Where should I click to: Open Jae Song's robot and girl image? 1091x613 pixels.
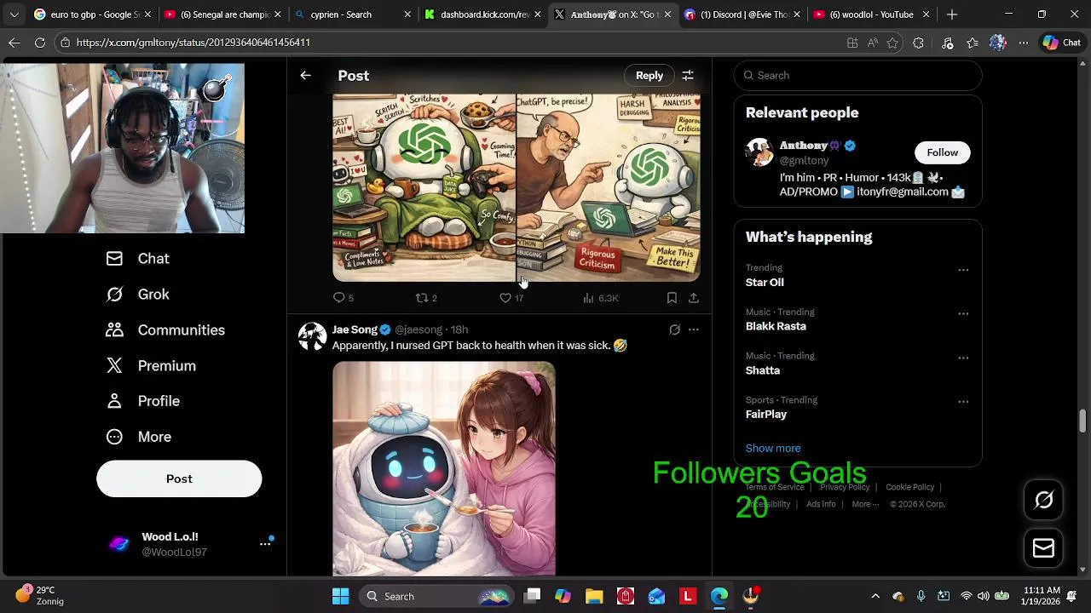[x=444, y=469]
